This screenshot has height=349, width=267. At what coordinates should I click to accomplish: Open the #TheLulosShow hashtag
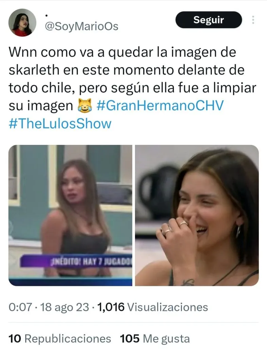60,123
